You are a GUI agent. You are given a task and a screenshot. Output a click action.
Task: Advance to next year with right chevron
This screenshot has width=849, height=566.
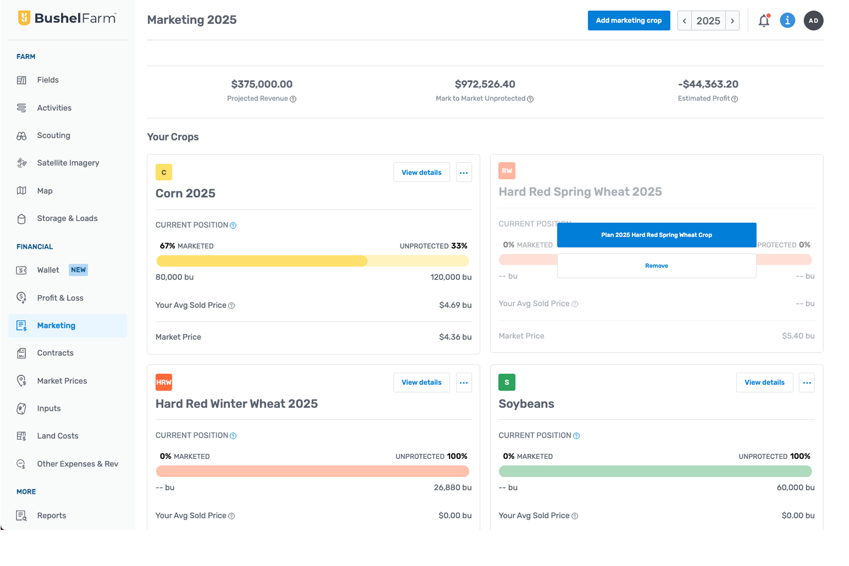click(732, 21)
